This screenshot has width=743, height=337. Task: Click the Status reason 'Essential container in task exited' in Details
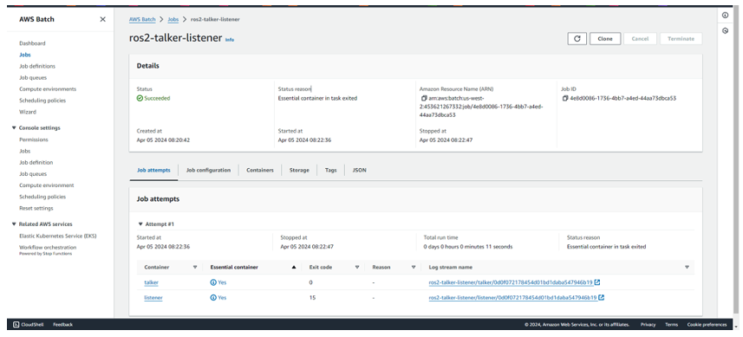(317, 99)
